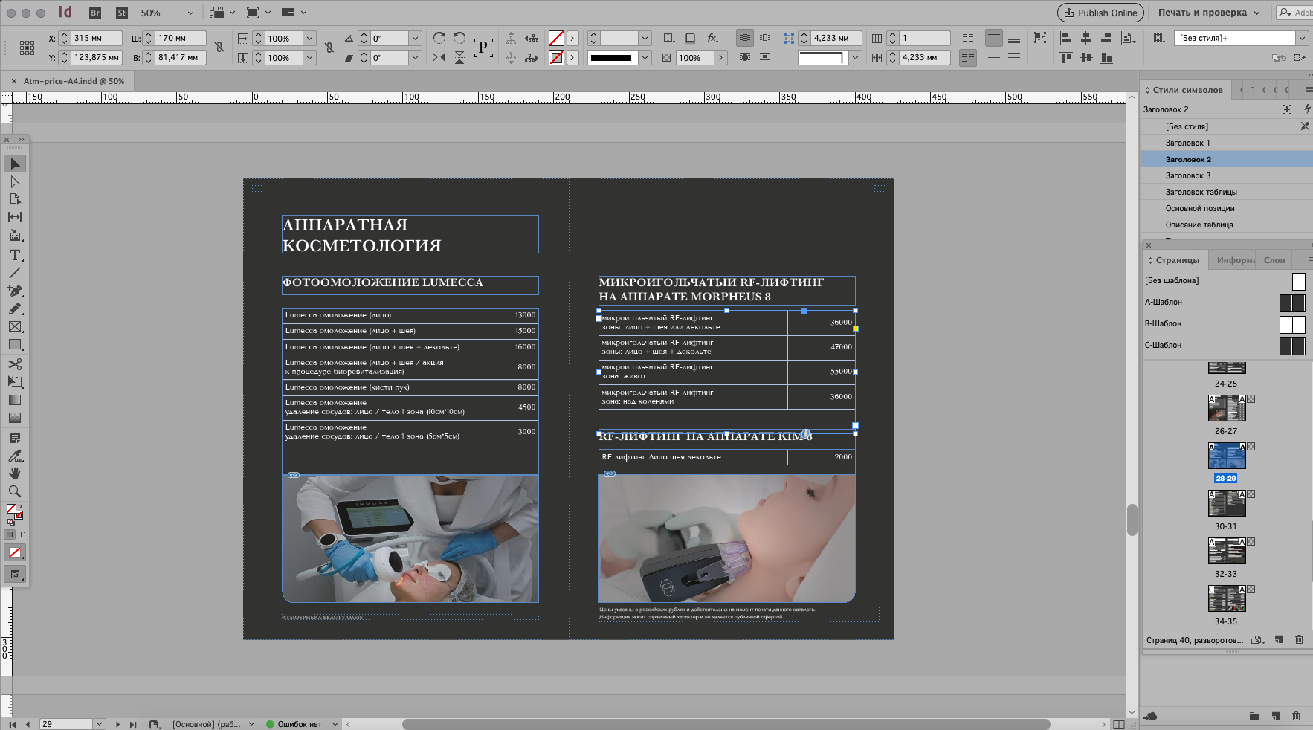Screen dimensions: 1313x730
Task: Choose the Page tool
Action: [15, 199]
